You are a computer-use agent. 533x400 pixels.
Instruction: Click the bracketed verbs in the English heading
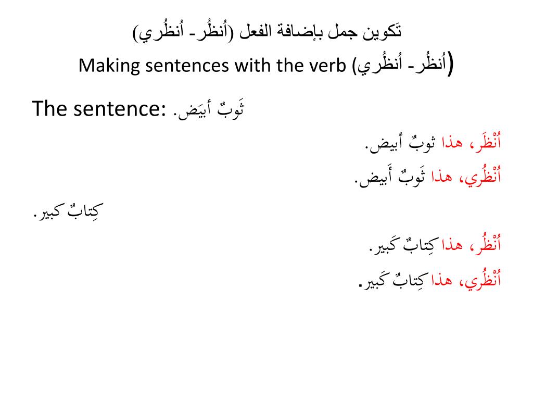click(403, 65)
